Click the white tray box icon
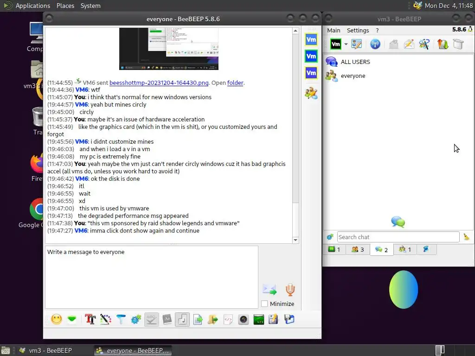 (458, 44)
